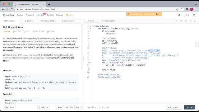This screenshot has height=112, width=199.
Task: Run Code
Action: (x=174, y=107)
